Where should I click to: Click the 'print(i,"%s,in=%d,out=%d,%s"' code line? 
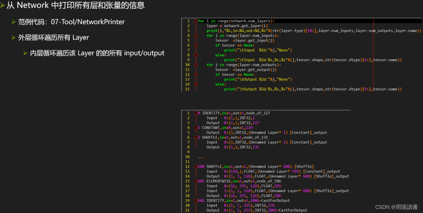point(314,31)
